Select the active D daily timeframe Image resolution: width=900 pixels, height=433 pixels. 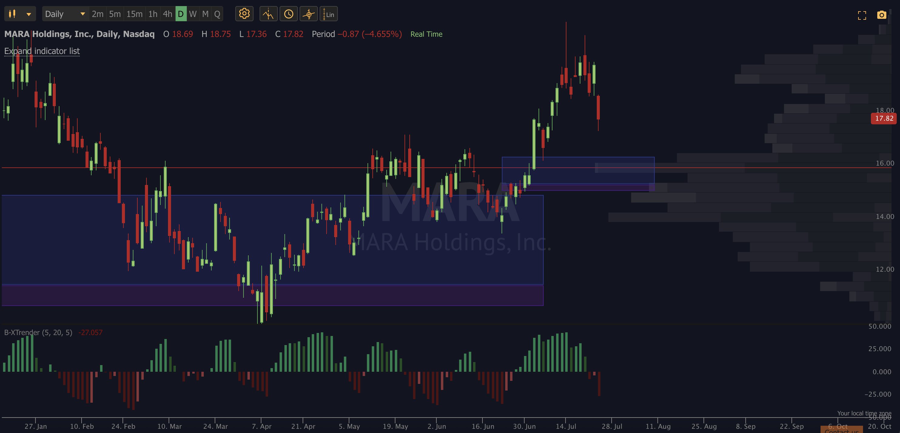click(x=181, y=14)
